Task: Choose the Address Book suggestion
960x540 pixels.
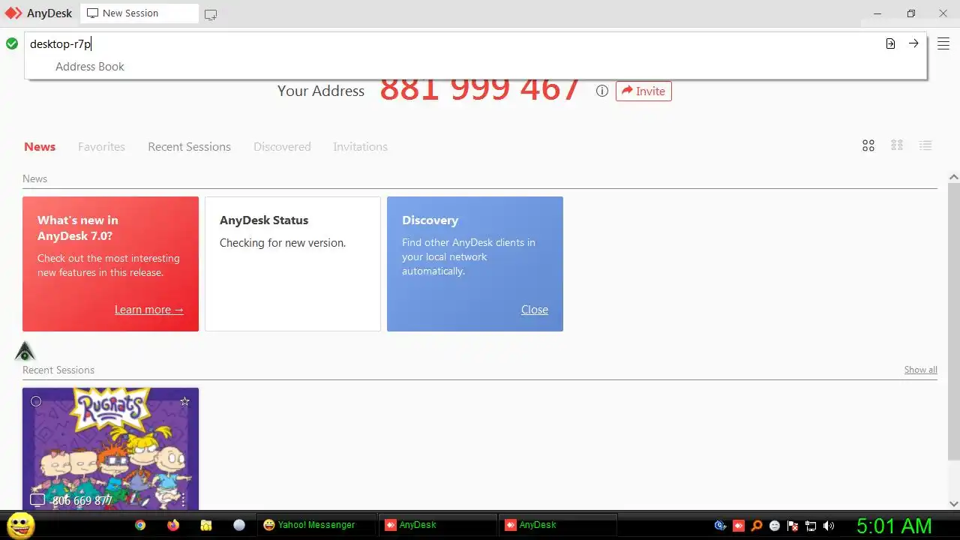Action: 90,66
